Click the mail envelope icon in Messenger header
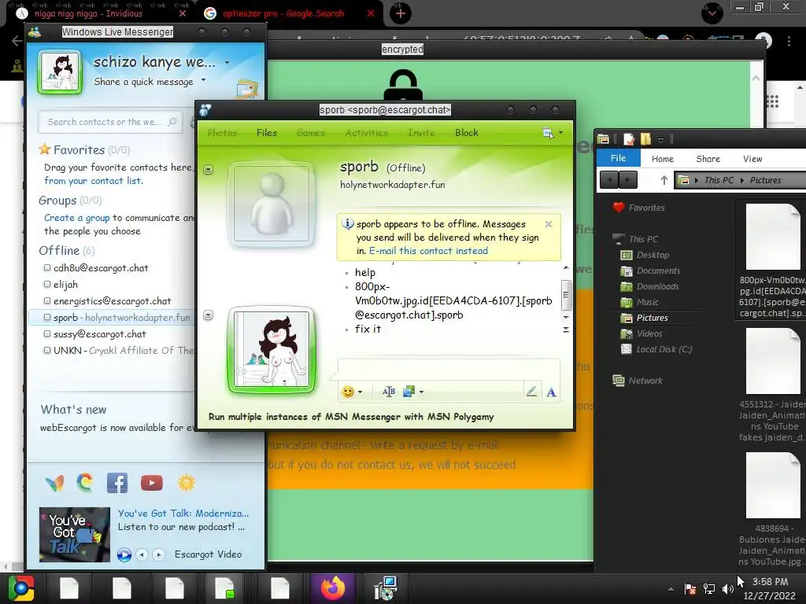Image resolution: width=806 pixels, height=604 pixels. click(247, 89)
